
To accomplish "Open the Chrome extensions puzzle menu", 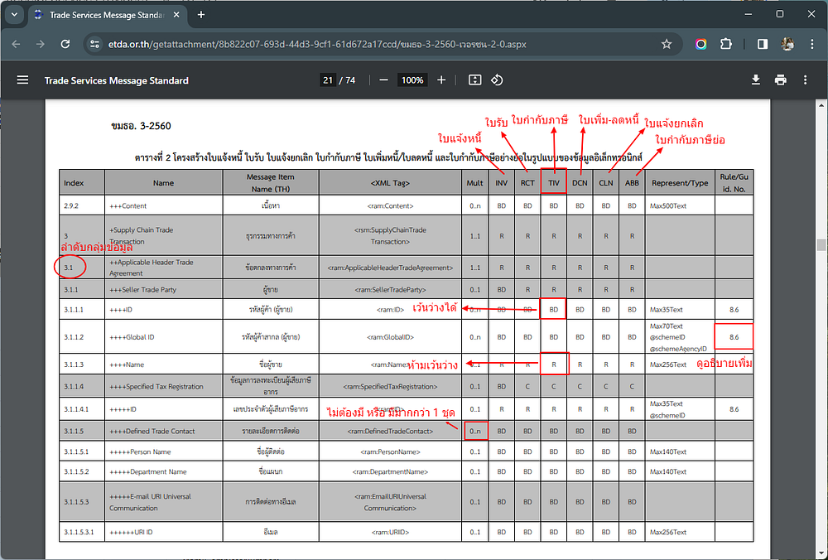I will 726,44.
